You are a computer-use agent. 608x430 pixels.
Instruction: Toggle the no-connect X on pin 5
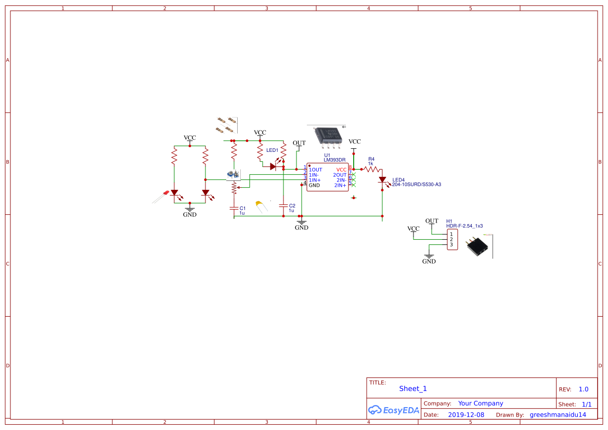point(354,186)
